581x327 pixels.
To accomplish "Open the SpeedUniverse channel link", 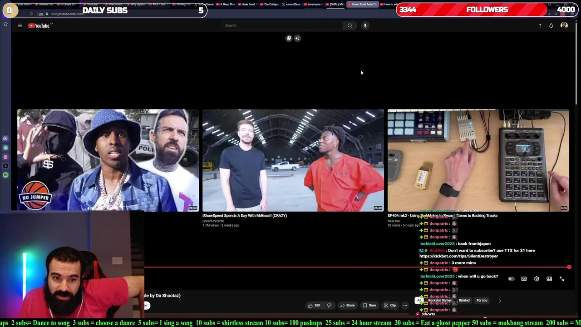I will pyautogui.click(x=213, y=221).
